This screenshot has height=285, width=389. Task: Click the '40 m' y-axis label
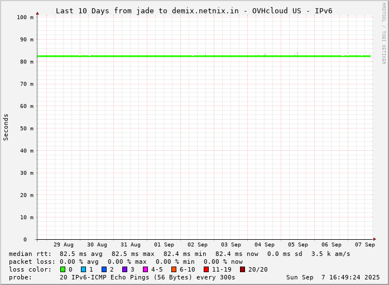pos(27,150)
